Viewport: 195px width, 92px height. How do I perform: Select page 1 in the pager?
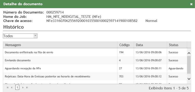17,87
